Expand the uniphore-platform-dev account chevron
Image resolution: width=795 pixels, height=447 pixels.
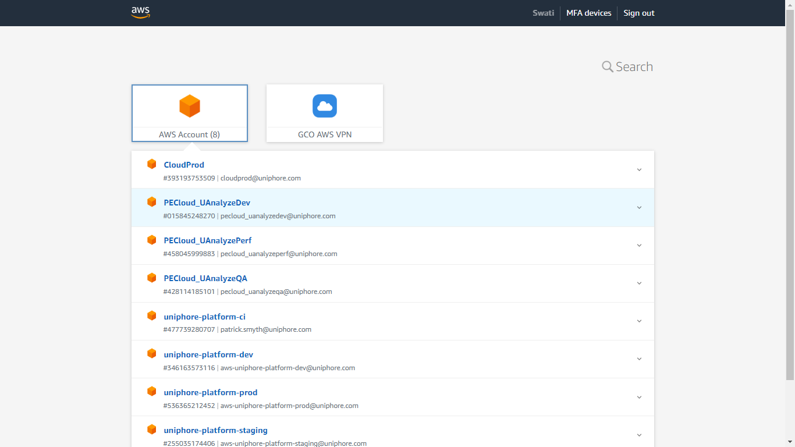(639, 359)
